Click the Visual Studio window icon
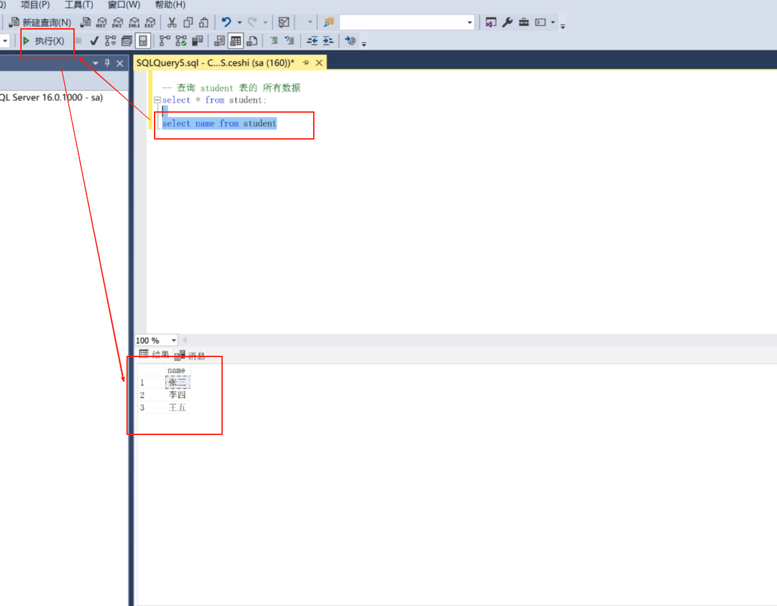The height and width of the screenshot is (606, 777). point(491,22)
